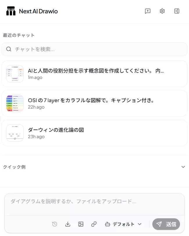Click the クイック例 section label
This screenshot has width=189, height=236.
click(x=14, y=167)
